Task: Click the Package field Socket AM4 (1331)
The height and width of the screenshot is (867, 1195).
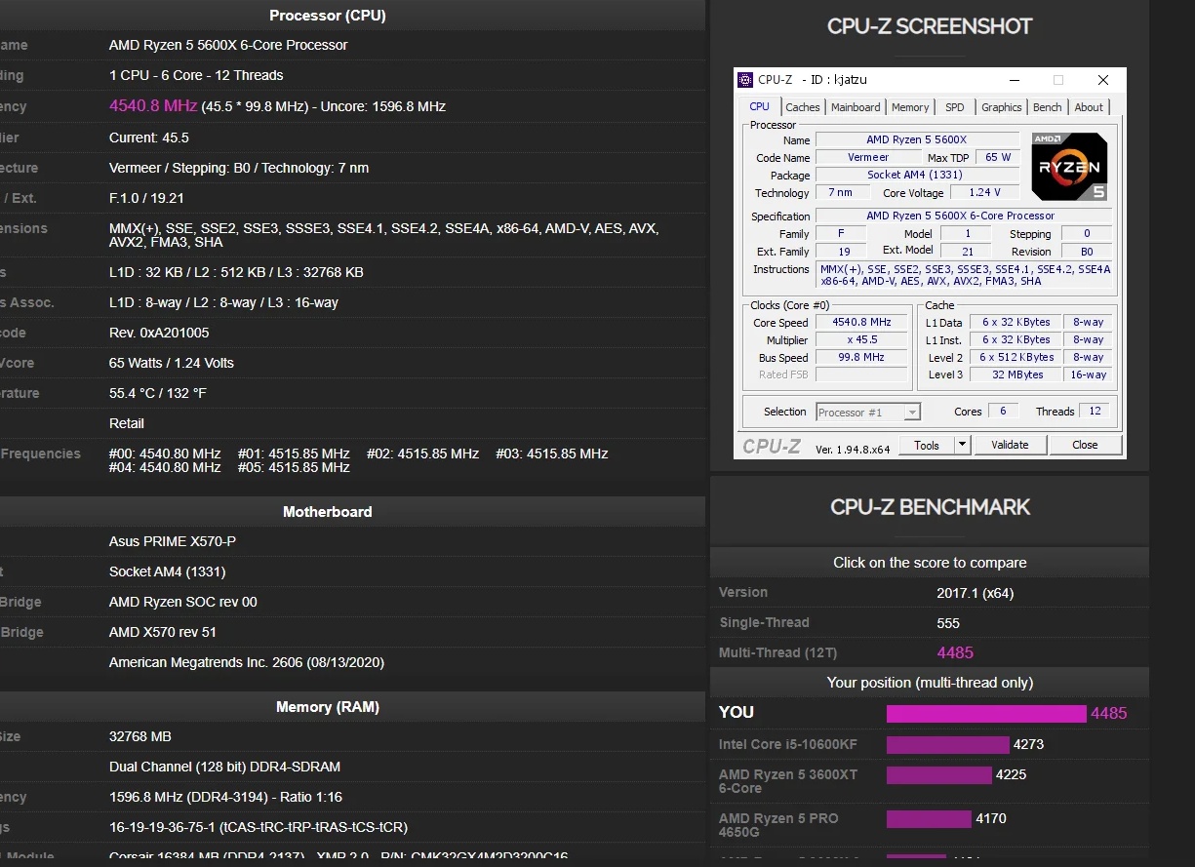Action: click(917, 176)
